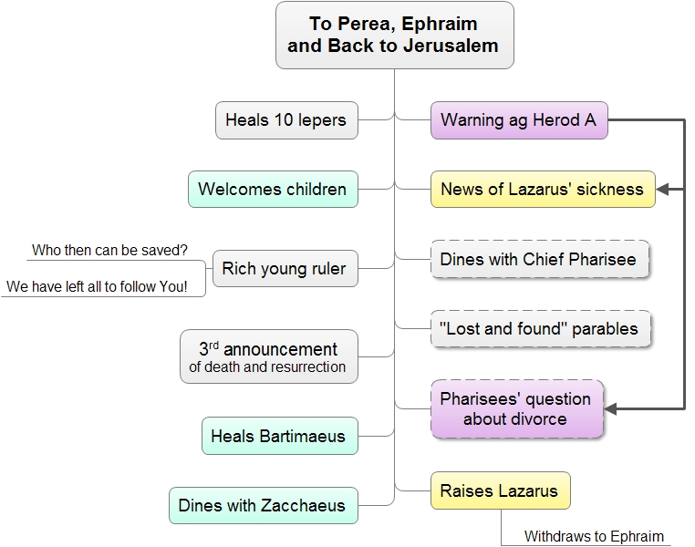Click the yellow 'News of Lazarus' sickness' node
Viewport: 695px width, 547px height.
[543, 189]
